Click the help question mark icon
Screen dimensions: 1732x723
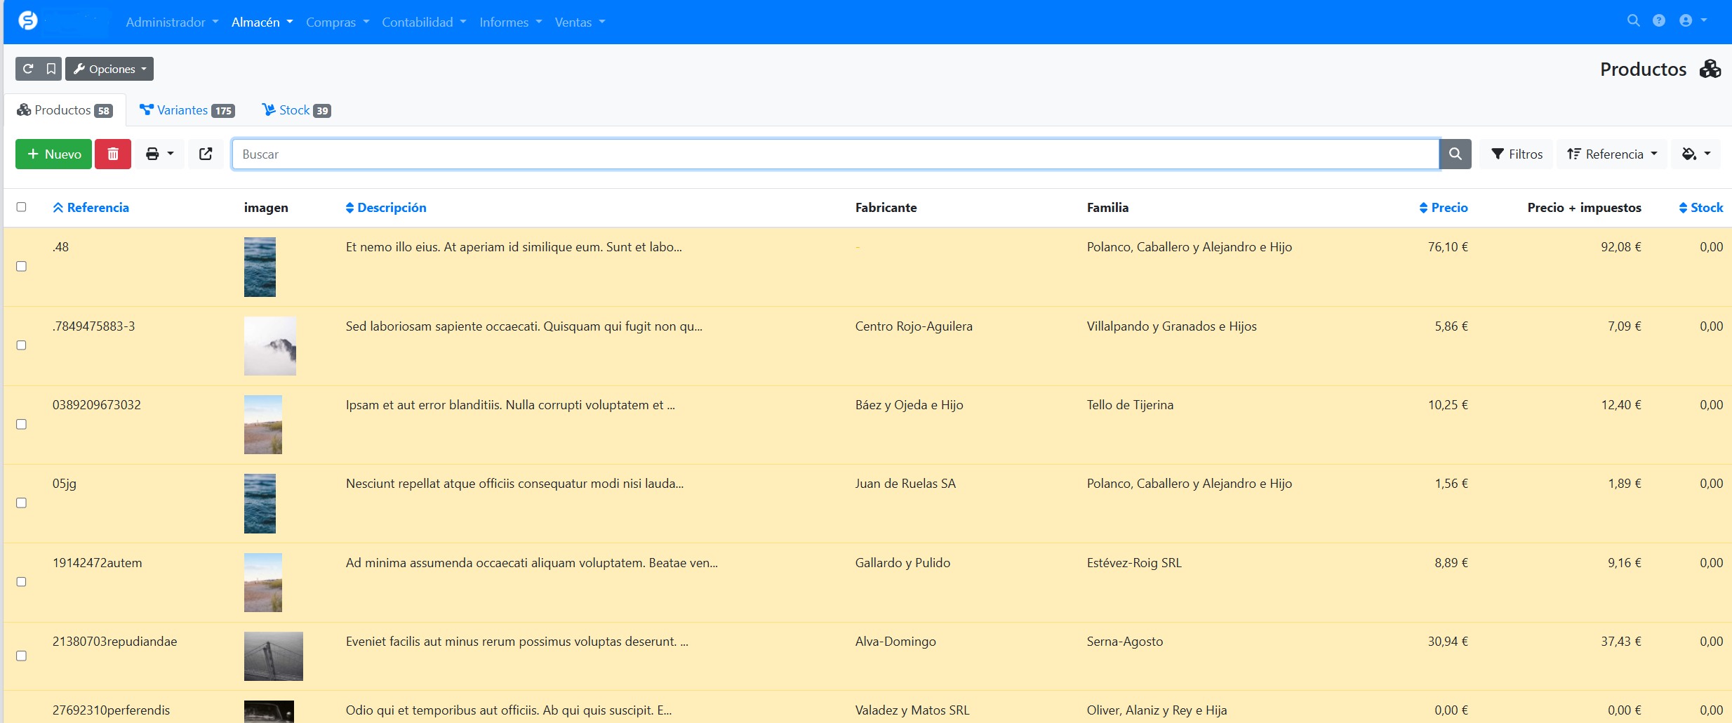pyautogui.click(x=1659, y=21)
